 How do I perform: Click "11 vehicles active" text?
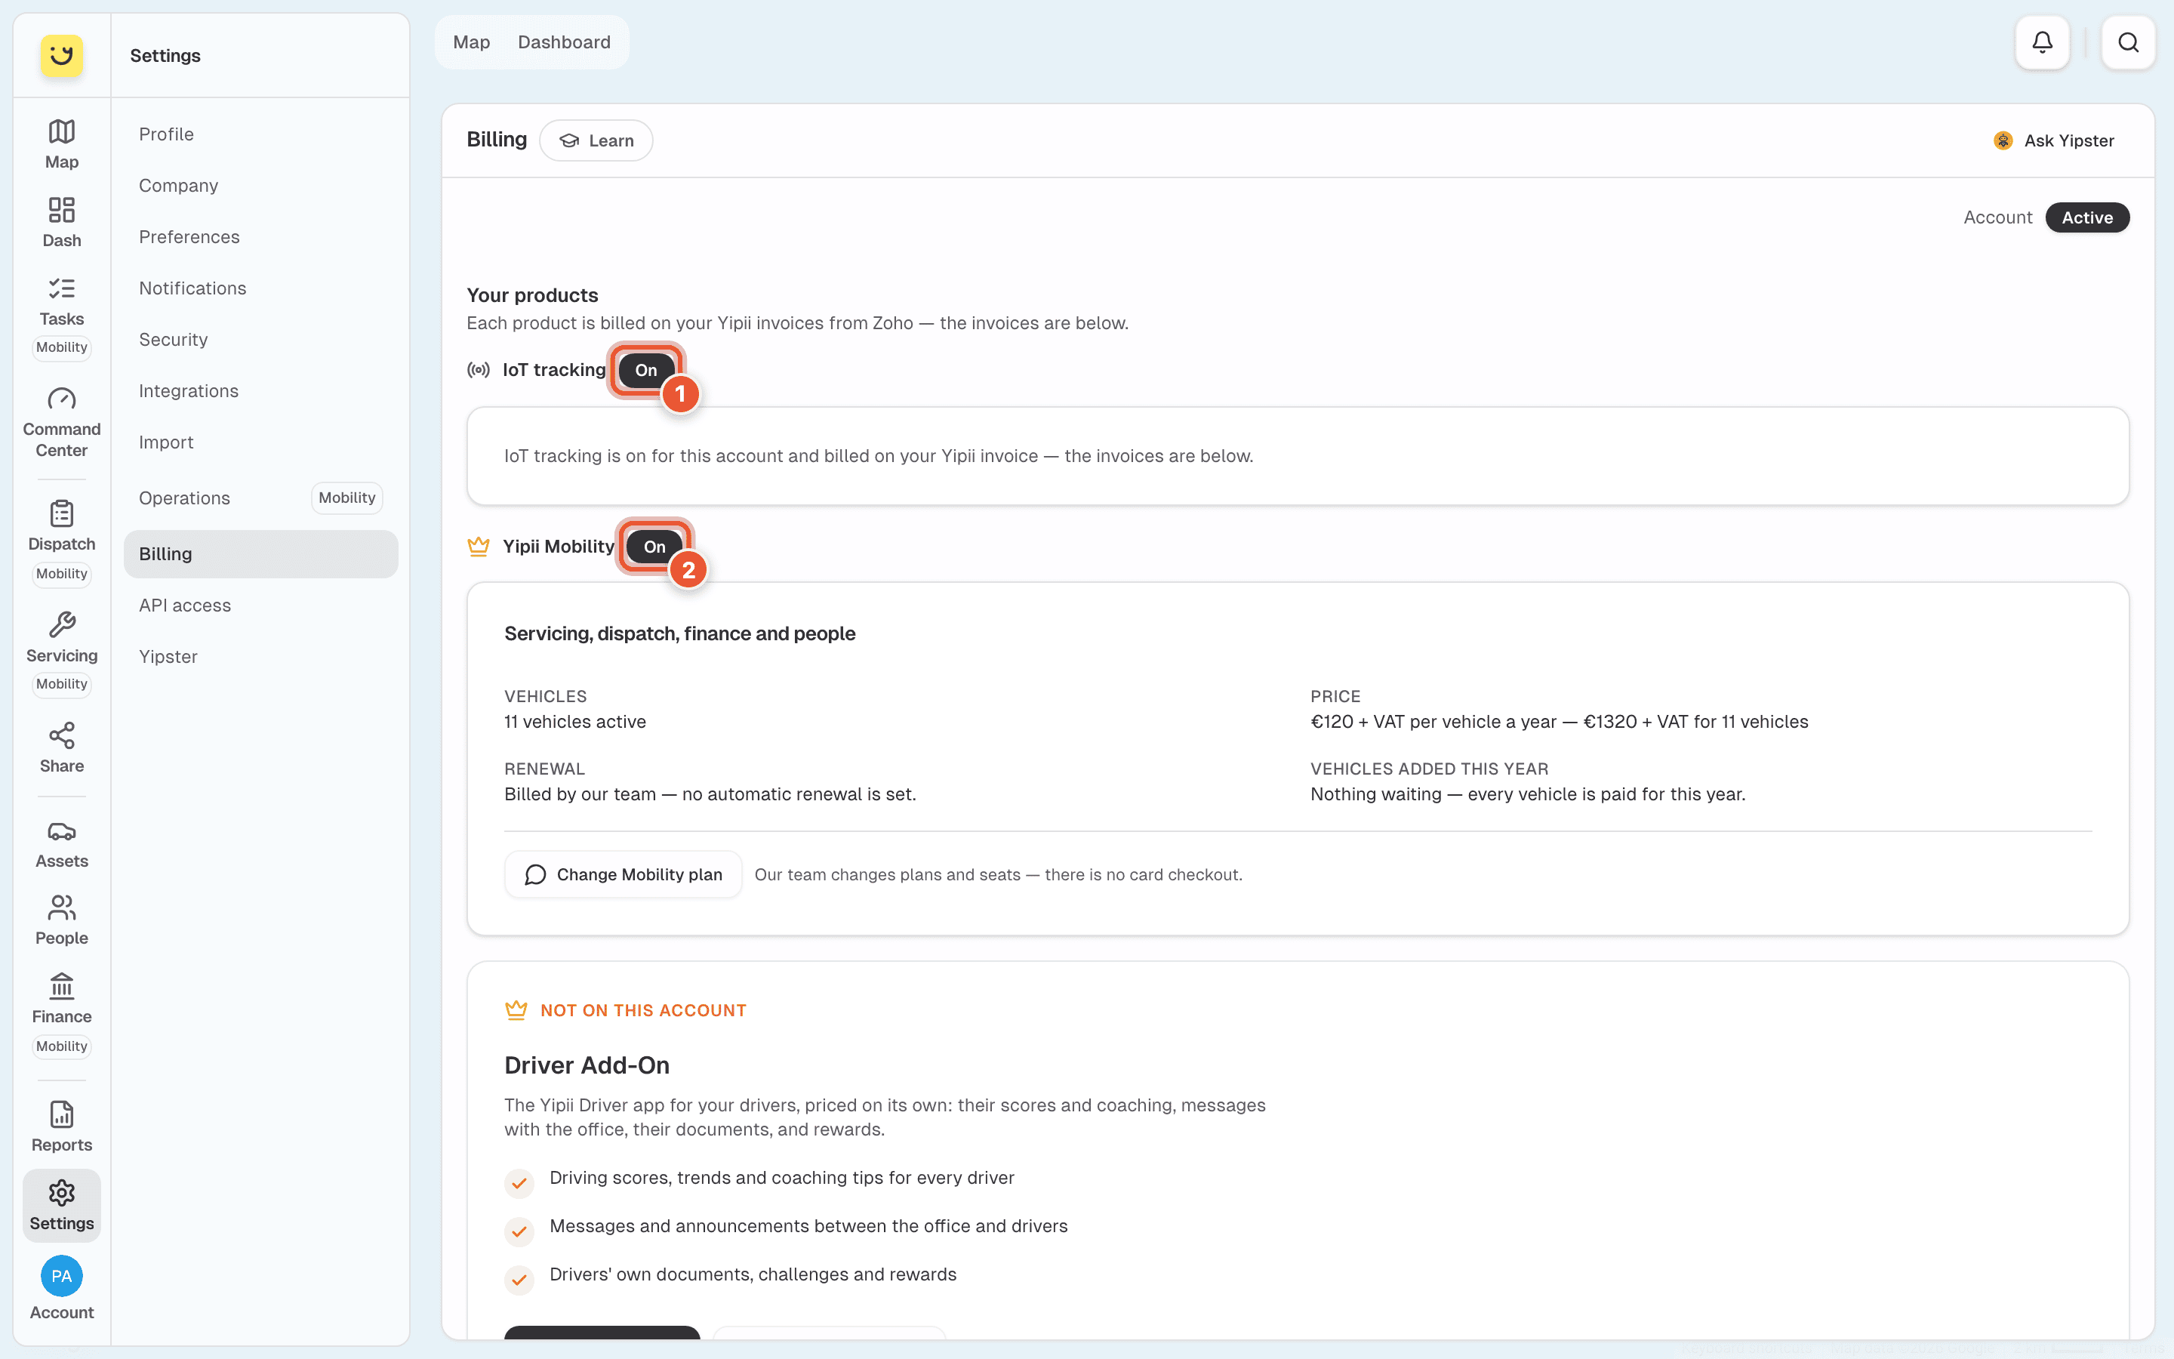point(575,722)
